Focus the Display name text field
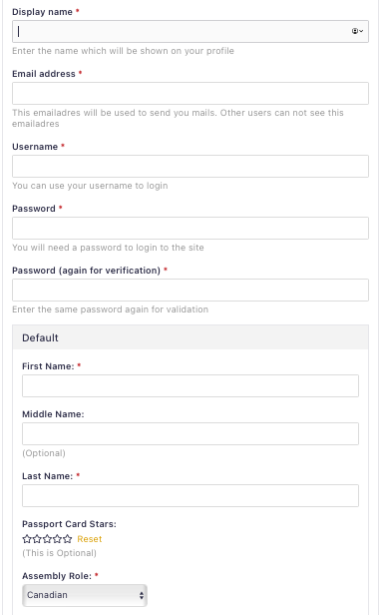This screenshot has width=383, height=615. coord(191,31)
